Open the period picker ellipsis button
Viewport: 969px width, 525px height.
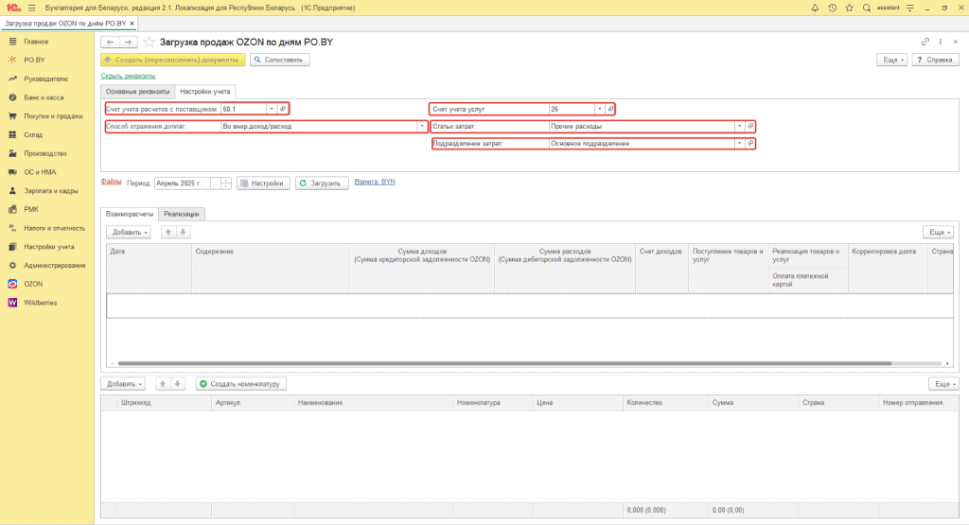pyautogui.click(x=215, y=184)
